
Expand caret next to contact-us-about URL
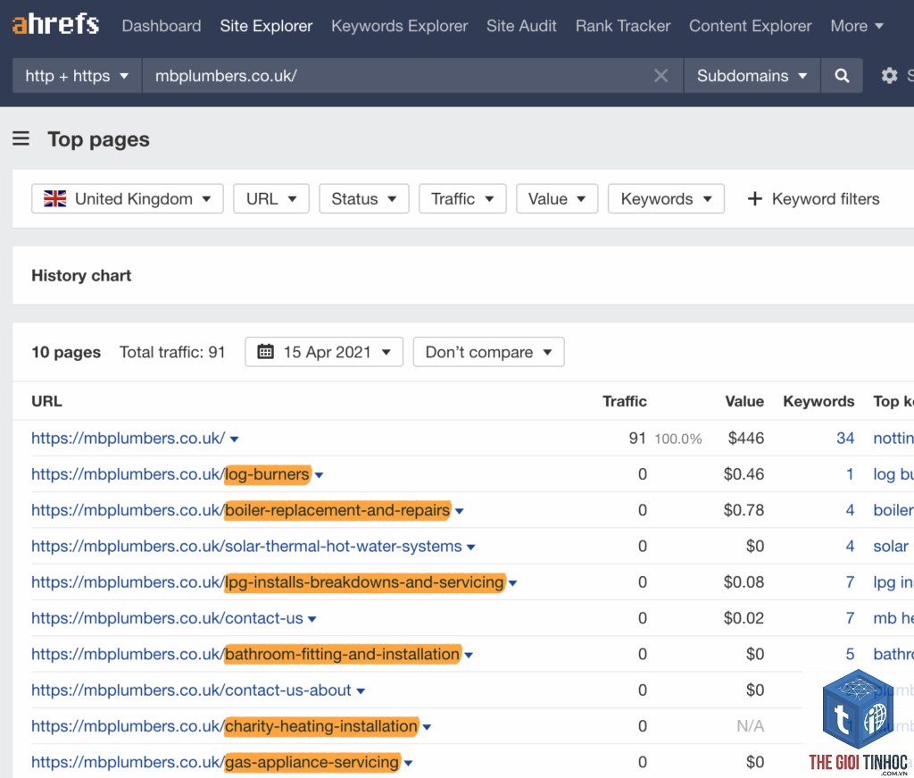point(361,691)
